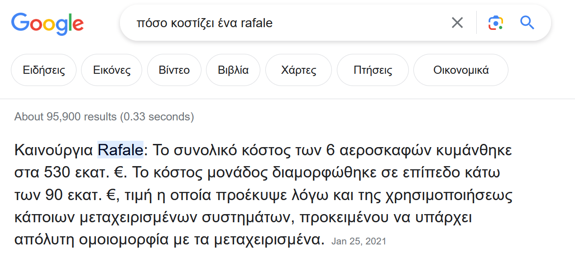Switch to the Ειδήσεις filter
Viewport: 575px width, 258px height.
pyautogui.click(x=44, y=70)
